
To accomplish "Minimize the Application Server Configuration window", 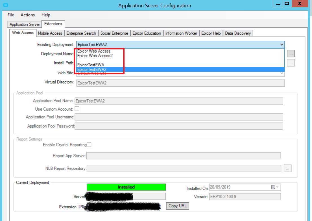I will click(x=278, y=4).
